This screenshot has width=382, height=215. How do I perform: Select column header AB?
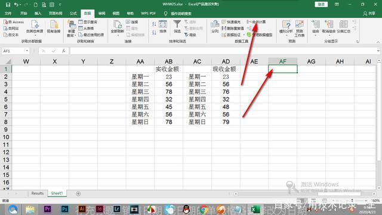point(168,62)
